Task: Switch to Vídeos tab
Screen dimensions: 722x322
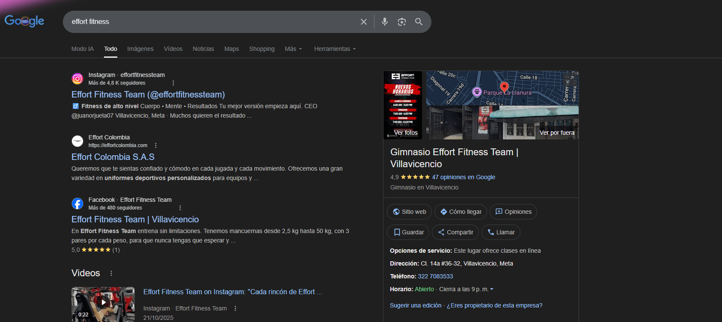Action: point(173,49)
